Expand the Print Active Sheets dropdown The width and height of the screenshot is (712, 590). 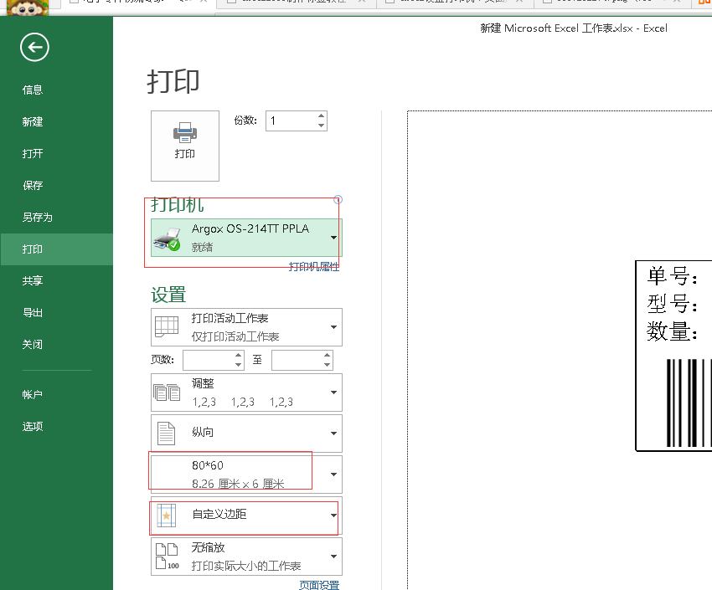(x=333, y=327)
